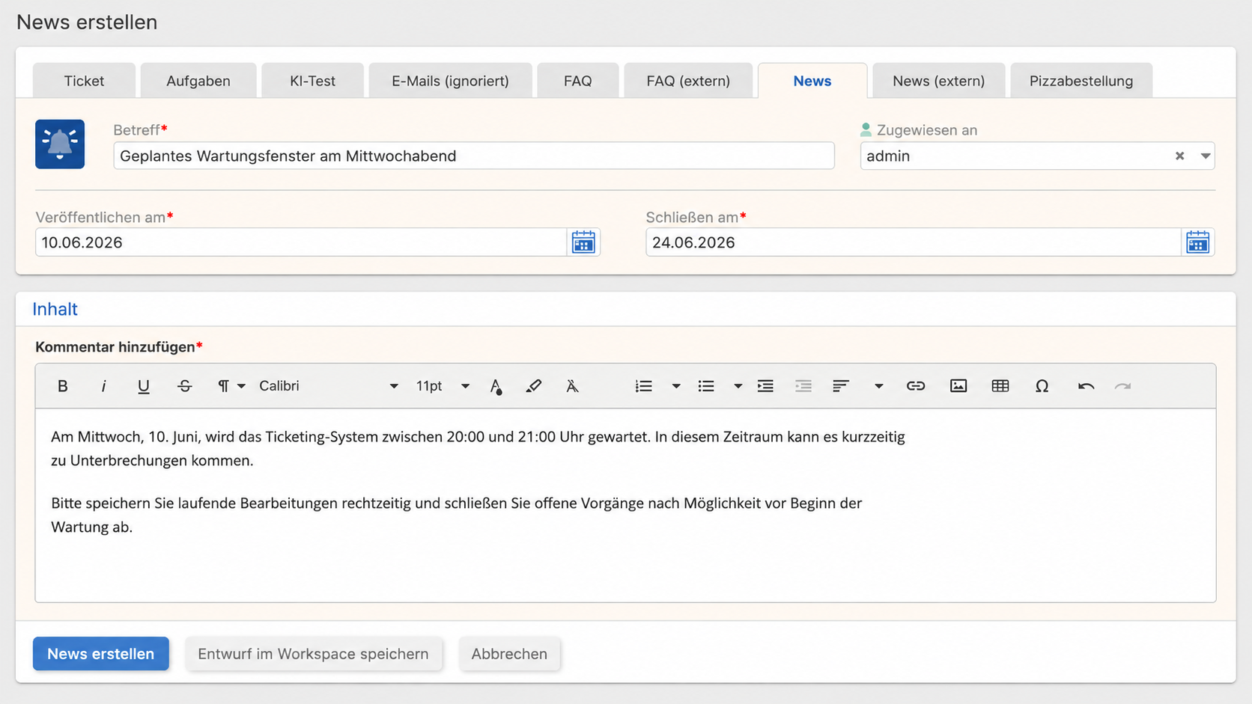
Task: Open the paragraph format icon menu
Action: [x=223, y=386]
